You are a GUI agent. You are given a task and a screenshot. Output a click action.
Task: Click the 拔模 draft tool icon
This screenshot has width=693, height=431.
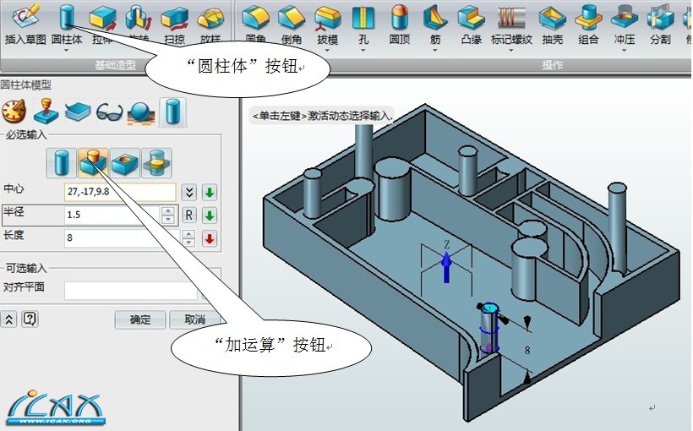coord(328,19)
